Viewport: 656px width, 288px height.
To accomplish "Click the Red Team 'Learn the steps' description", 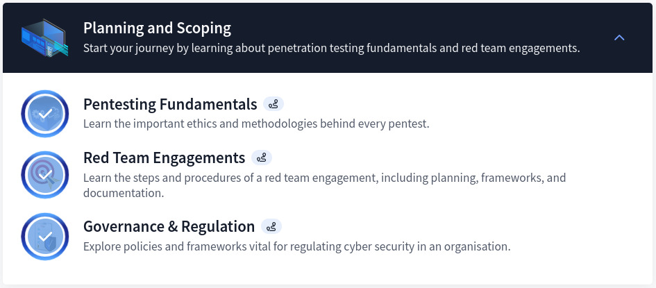I will point(324,178).
